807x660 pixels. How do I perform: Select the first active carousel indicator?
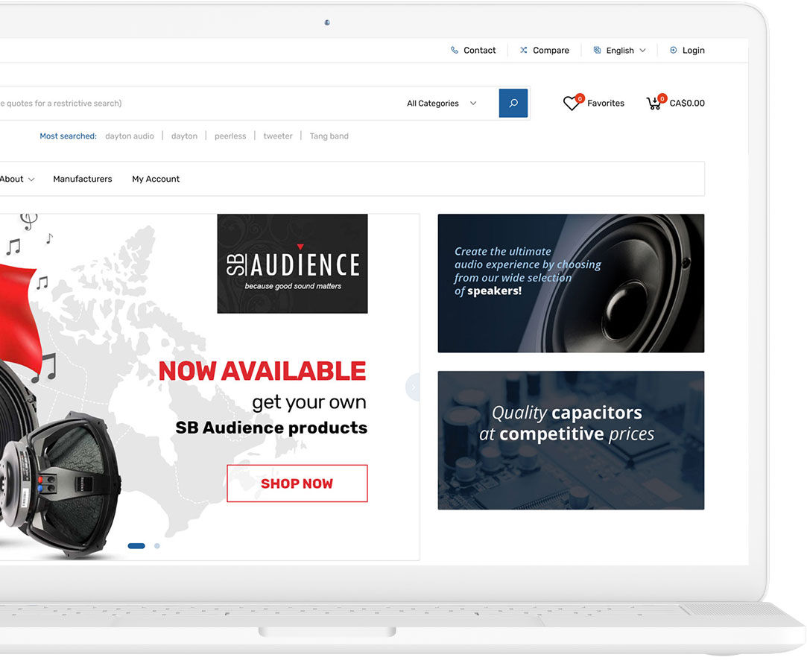click(x=136, y=546)
